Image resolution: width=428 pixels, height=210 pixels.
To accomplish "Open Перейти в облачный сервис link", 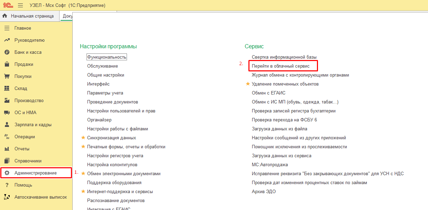I will [281, 66].
